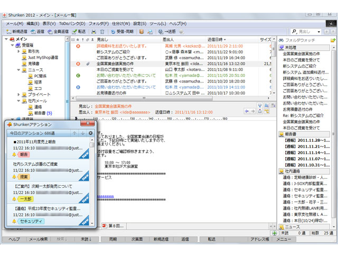Open the 第8回 attachment in preview
Image resolution: width=338 pixels, height=254 pixels.
pyautogui.click(x=114, y=226)
